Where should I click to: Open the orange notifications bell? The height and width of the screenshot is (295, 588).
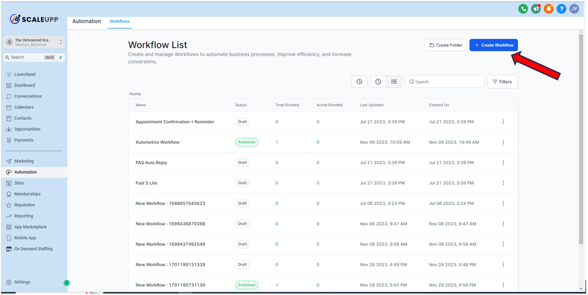548,9
